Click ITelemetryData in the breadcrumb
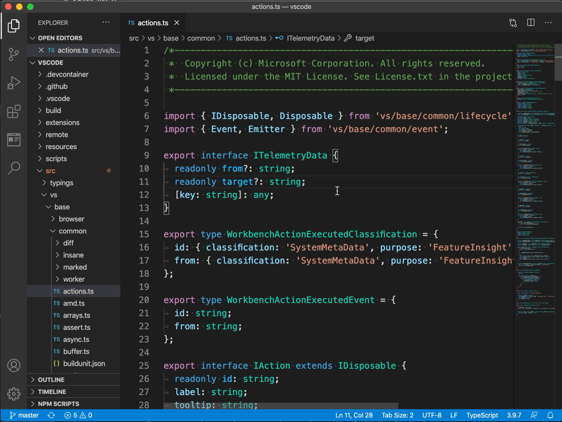 click(310, 38)
